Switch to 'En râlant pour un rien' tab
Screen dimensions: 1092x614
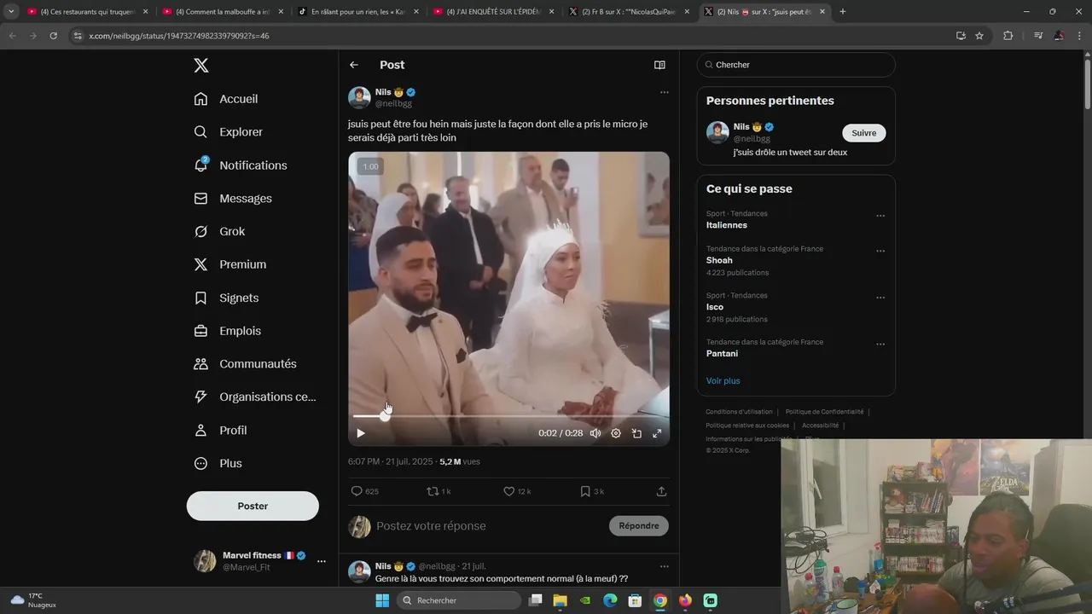(x=357, y=12)
